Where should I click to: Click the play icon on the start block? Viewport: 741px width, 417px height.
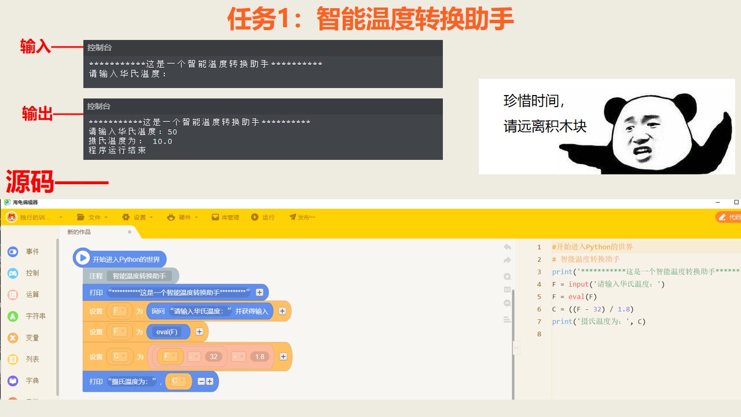(x=83, y=258)
